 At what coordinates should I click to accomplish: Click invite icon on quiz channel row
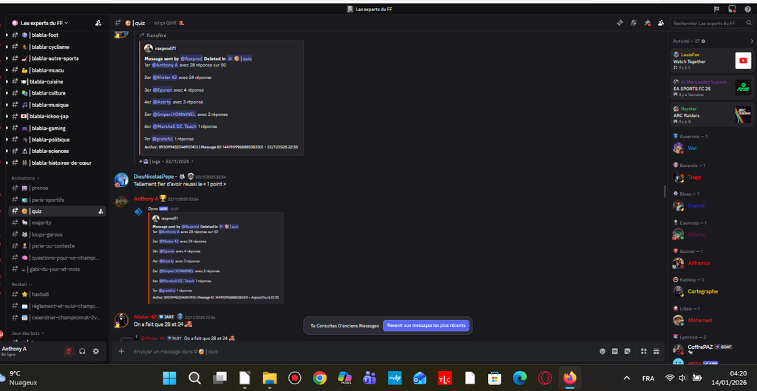(x=101, y=211)
